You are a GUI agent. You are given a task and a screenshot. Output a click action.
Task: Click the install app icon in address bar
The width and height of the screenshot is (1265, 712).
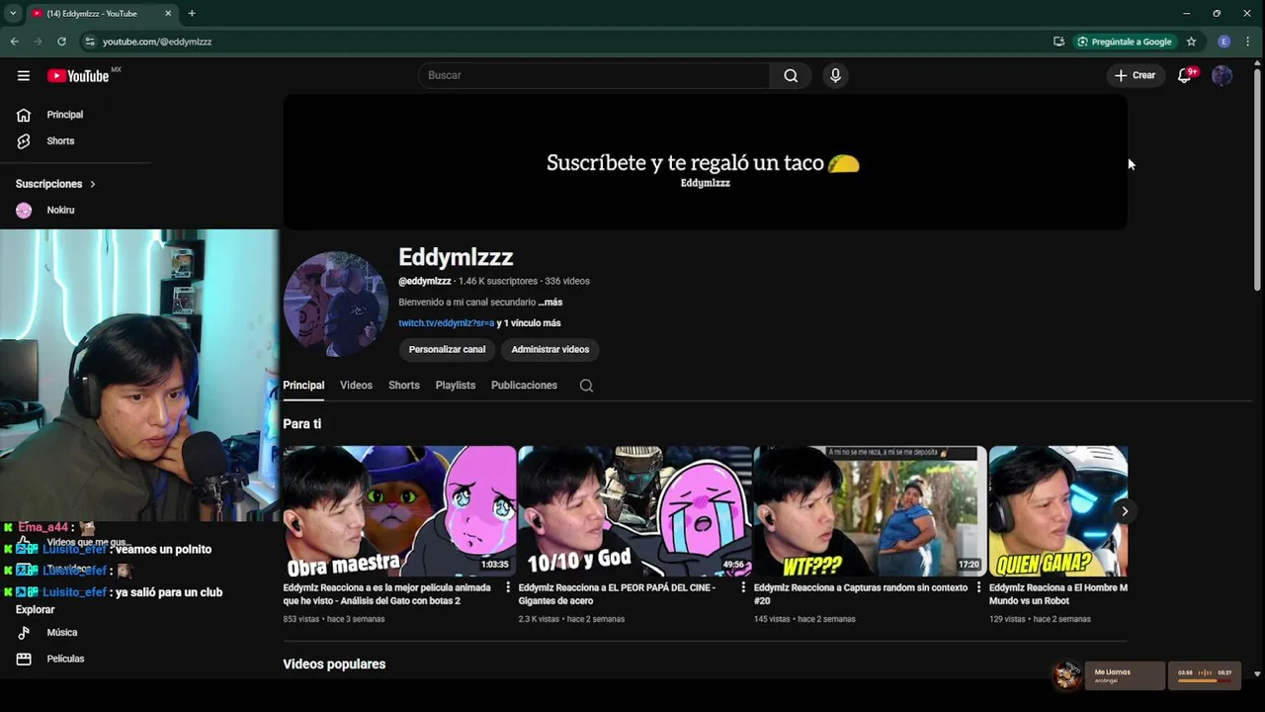(x=1058, y=42)
